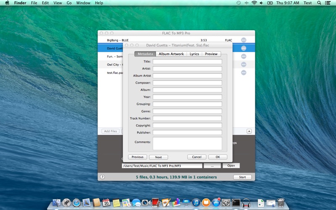
Task: Click the Title input field
Action: [187, 61]
